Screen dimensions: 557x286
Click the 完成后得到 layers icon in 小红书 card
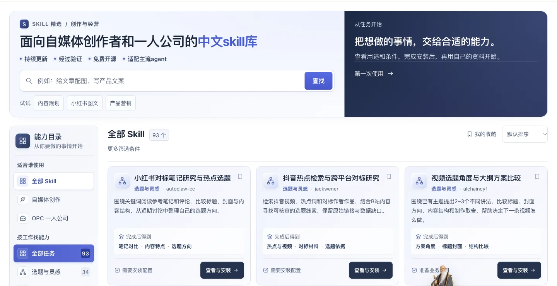coord(121,237)
